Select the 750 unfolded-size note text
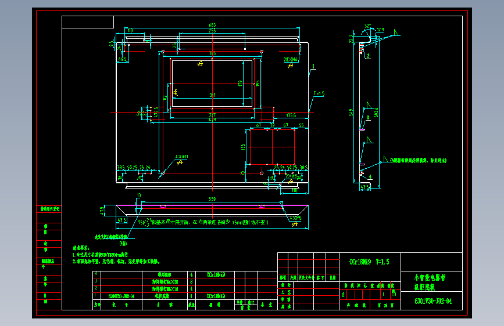Image resolution: width=504 pixels, height=326 pixels. (203, 222)
